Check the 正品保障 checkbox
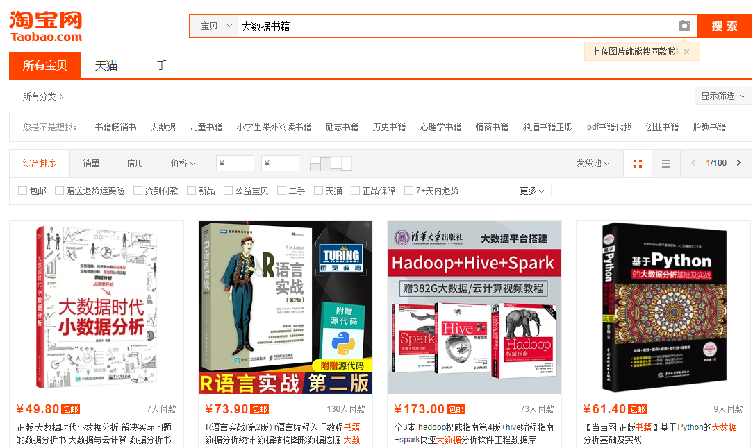Screen dimensions: 753x448 pos(356,191)
